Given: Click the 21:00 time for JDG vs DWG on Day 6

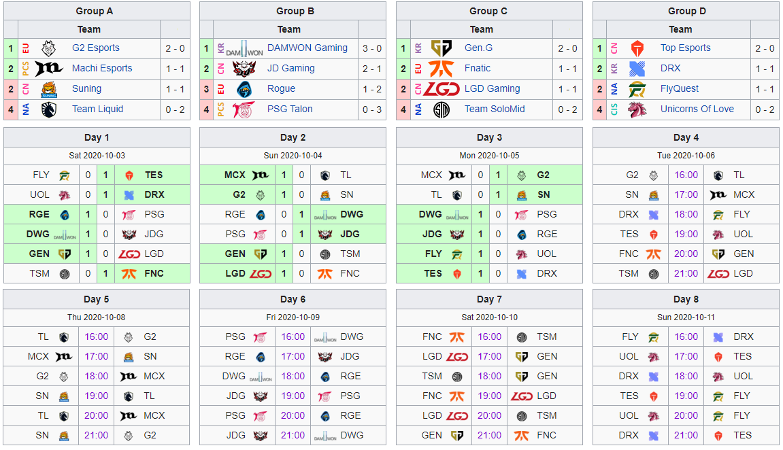Looking at the screenshot, I should [x=293, y=436].
